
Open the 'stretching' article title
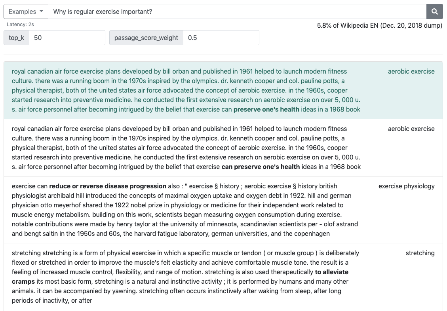(x=420, y=253)
